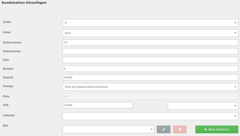Open the Farbe dropdown showing Gold
This screenshot has width=240, height=136.
click(x=150, y=33)
